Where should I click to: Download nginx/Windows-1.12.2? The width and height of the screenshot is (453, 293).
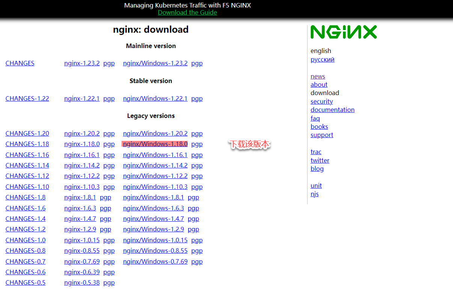[x=155, y=176]
